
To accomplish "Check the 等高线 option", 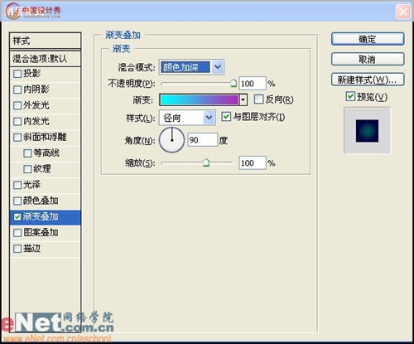I will 27,153.
